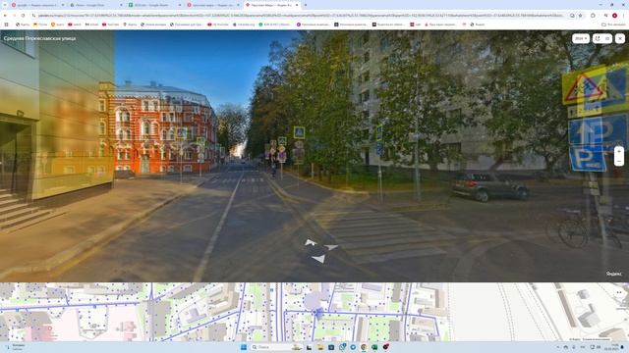
Task: Reload the current page
Action: pyautogui.click(x=23, y=16)
